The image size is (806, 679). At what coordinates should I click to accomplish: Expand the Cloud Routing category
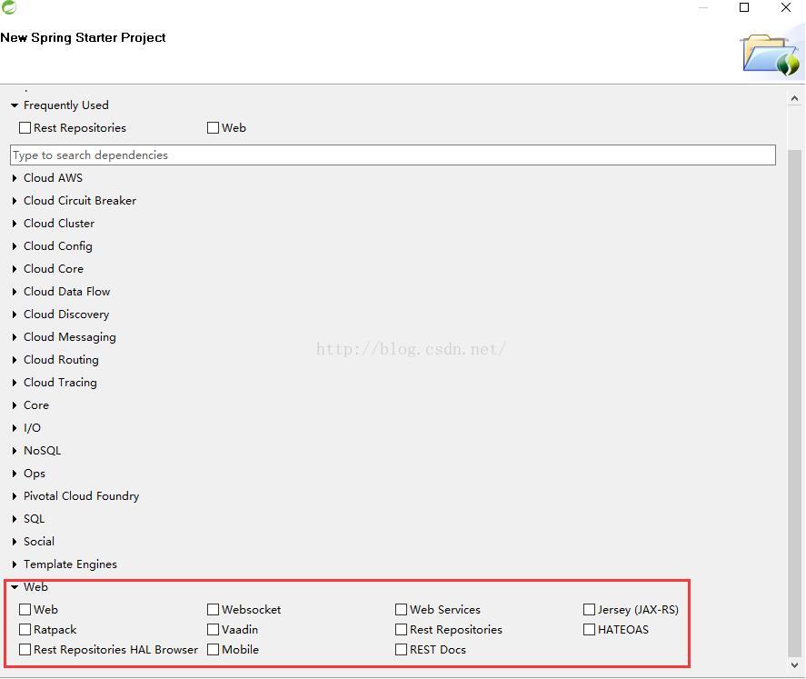[x=15, y=360]
